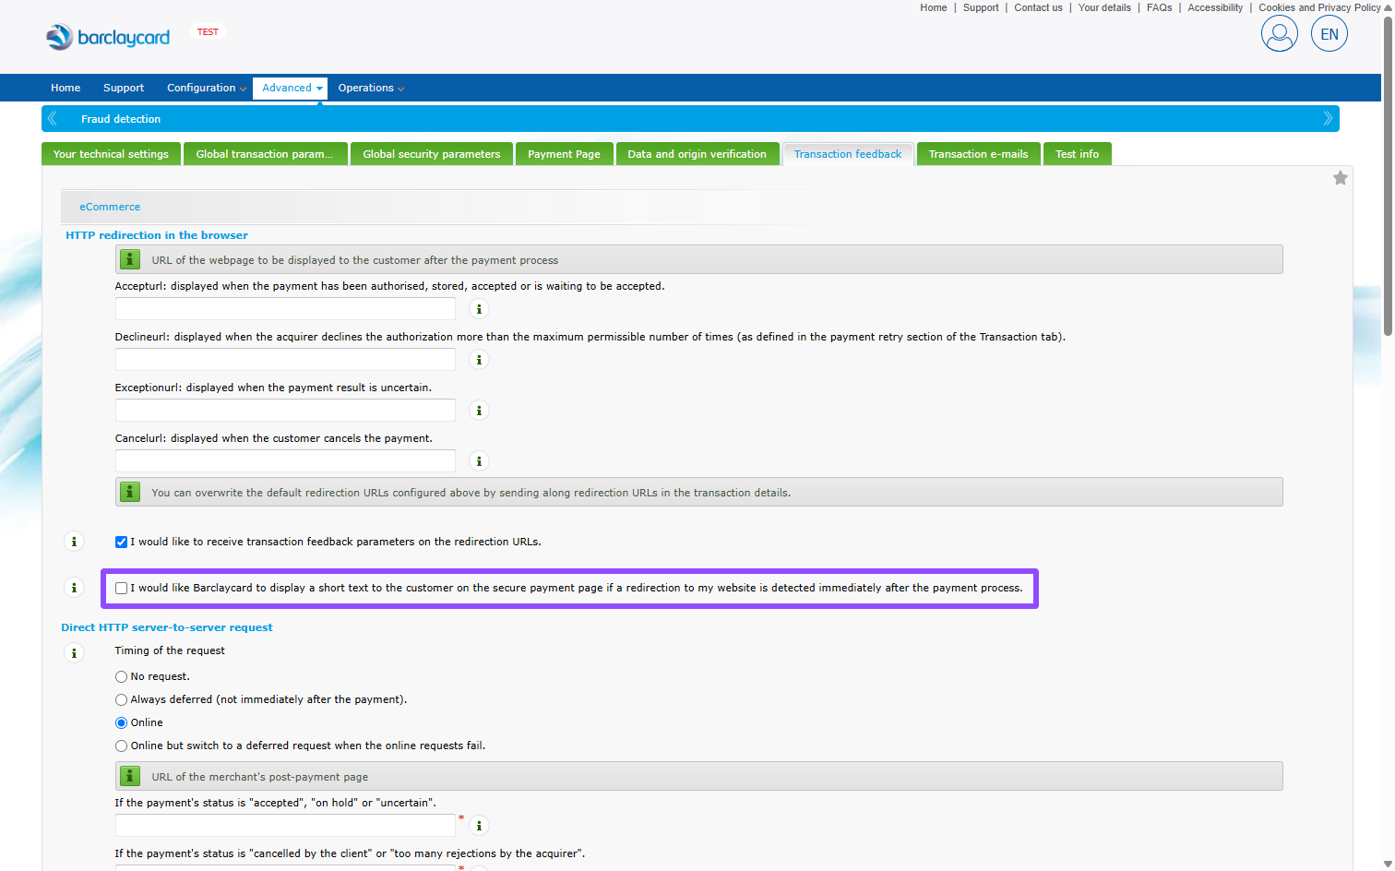Image resolution: width=1395 pixels, height=871 pixels.
Task: Select the Transaction feedback tab
Action: pyautogui.click(x=848, y=154)
